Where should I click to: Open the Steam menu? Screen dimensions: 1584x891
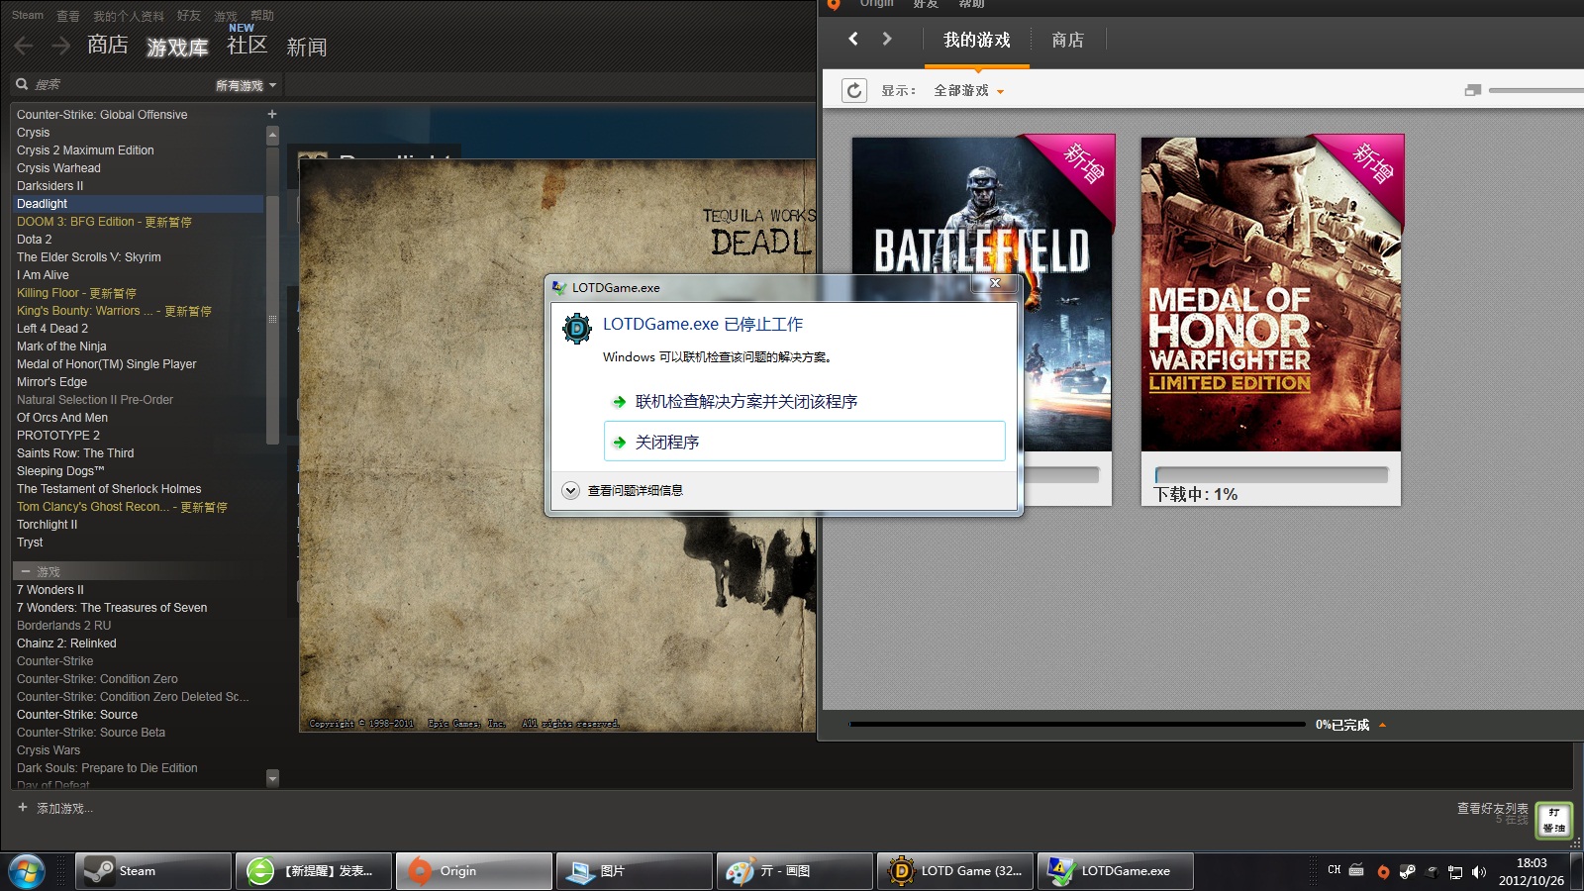click(x=28, y=15)
